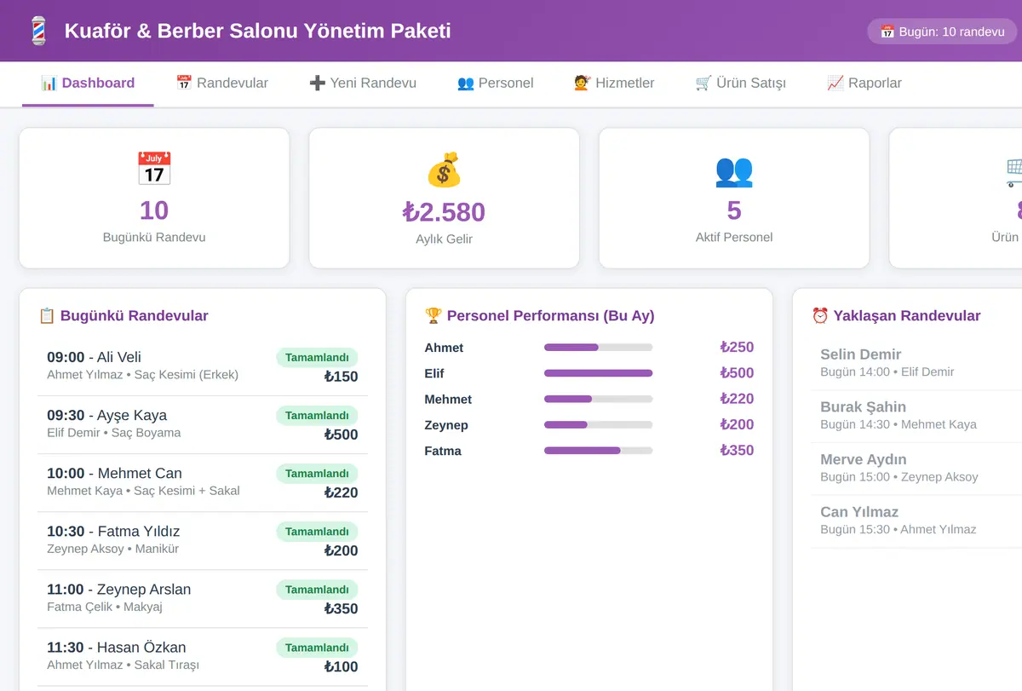
Task: Click the ₺150 price on Ali Veli row
Action: pos(341,377)
